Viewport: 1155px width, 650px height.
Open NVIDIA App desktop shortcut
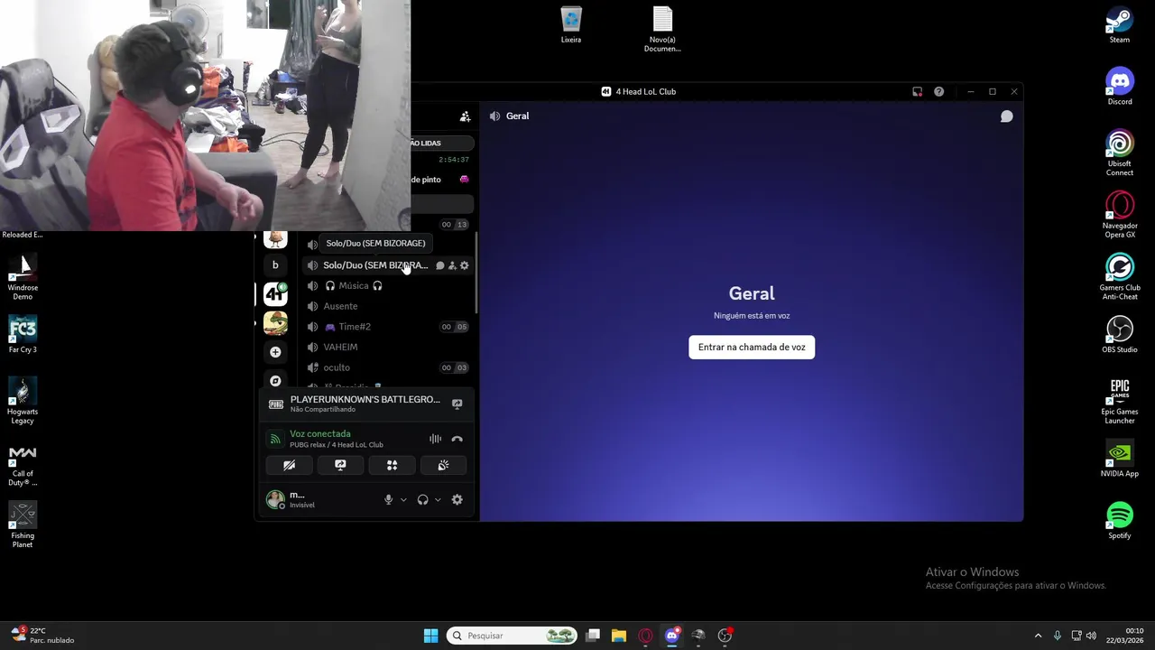(x=1120, y=459)
